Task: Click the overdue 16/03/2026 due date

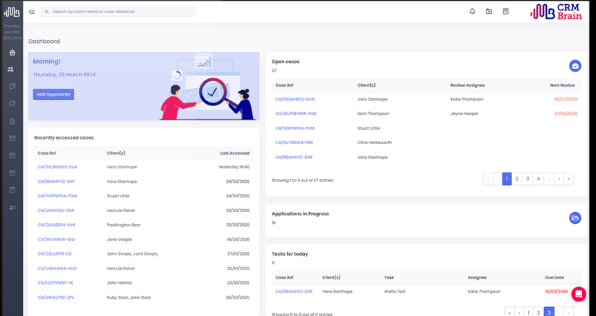Action: tap(556, 292)
